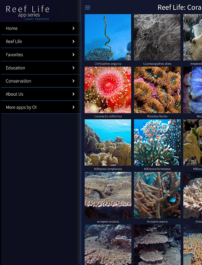The width and height of the screenshot is (202, 265).
Task: Open the Conservation section
Action: (x=41, y=81)
